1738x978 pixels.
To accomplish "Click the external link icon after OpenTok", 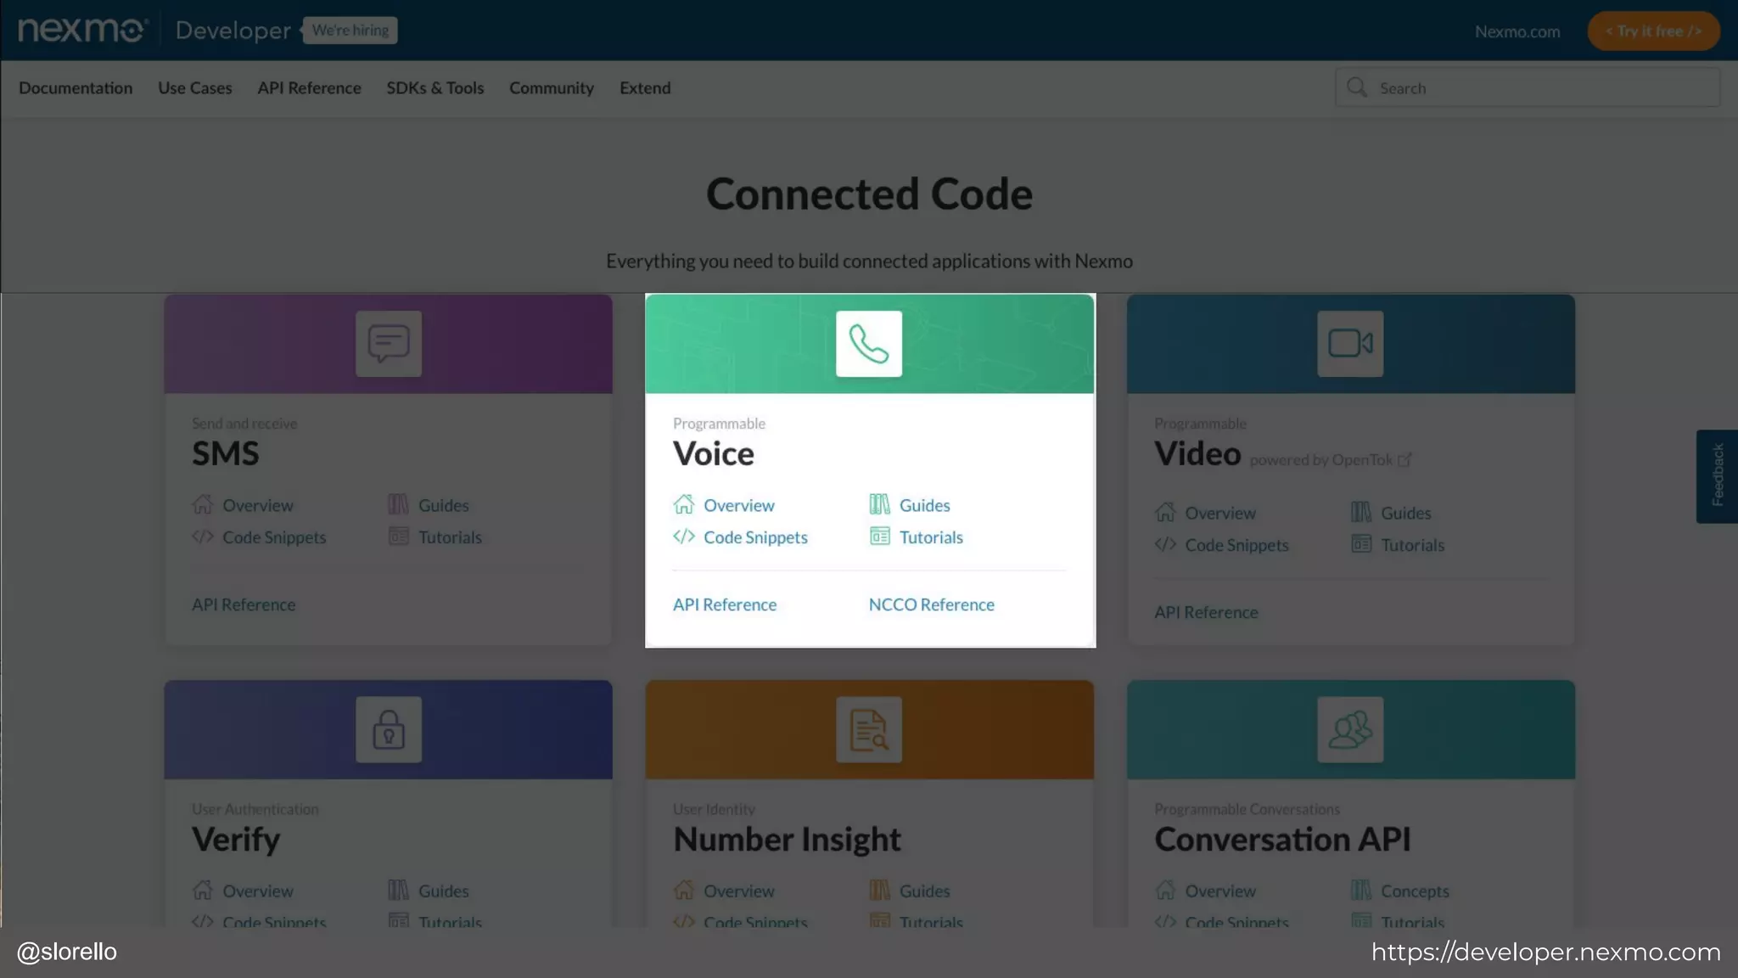I will 1404,460.
